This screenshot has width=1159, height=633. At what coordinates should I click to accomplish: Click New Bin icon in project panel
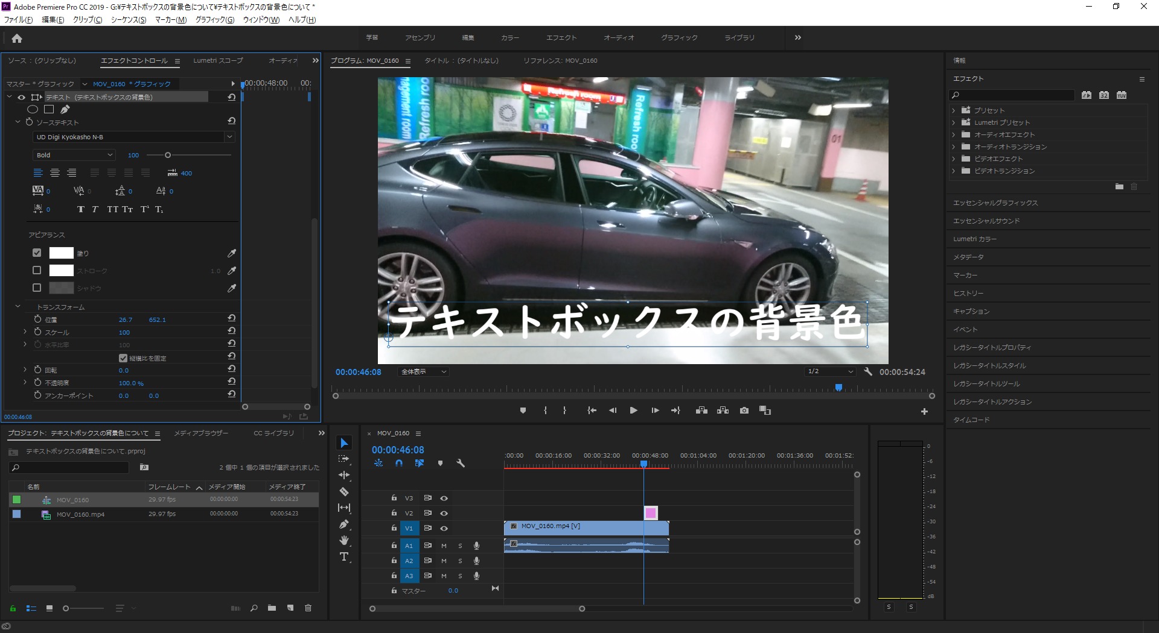(x=272, y=608)
